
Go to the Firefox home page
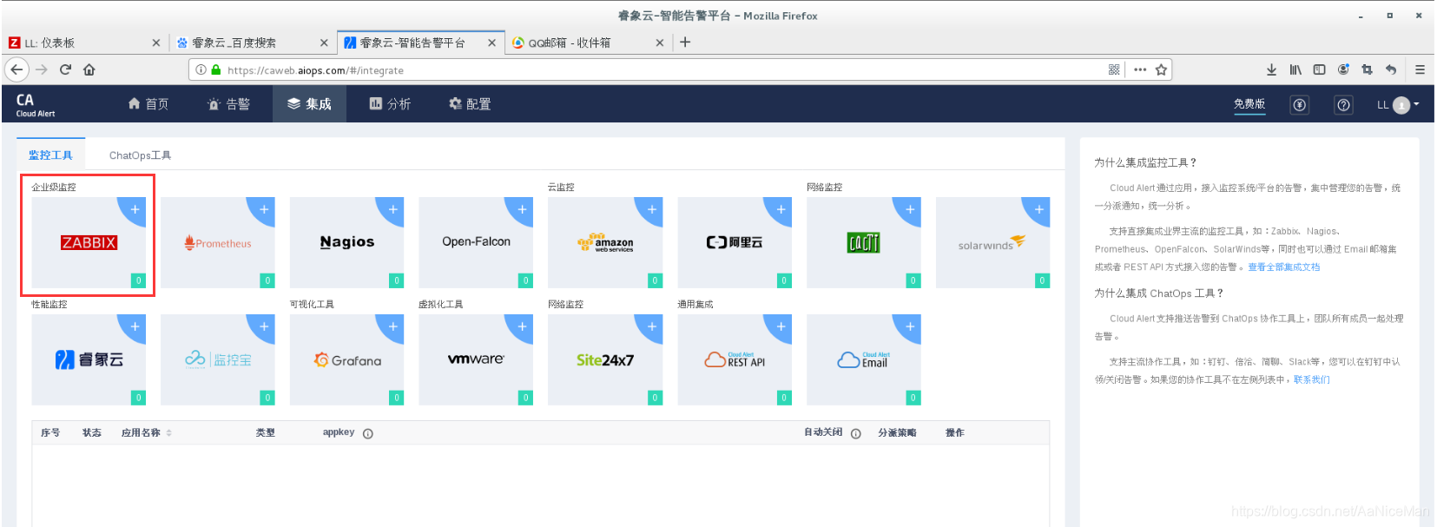89,69
